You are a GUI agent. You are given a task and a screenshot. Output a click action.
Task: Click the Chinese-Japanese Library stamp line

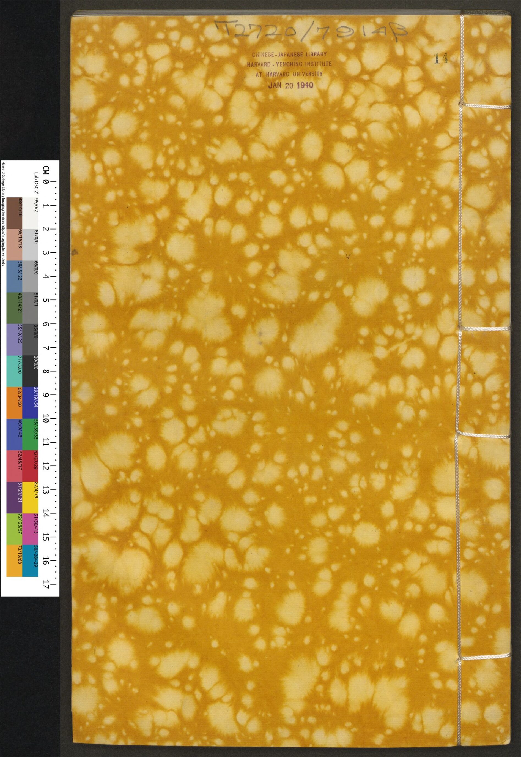[288, 54]
